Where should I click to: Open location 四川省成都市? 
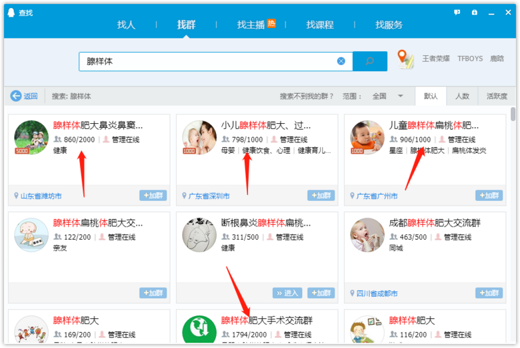[377, 293]
